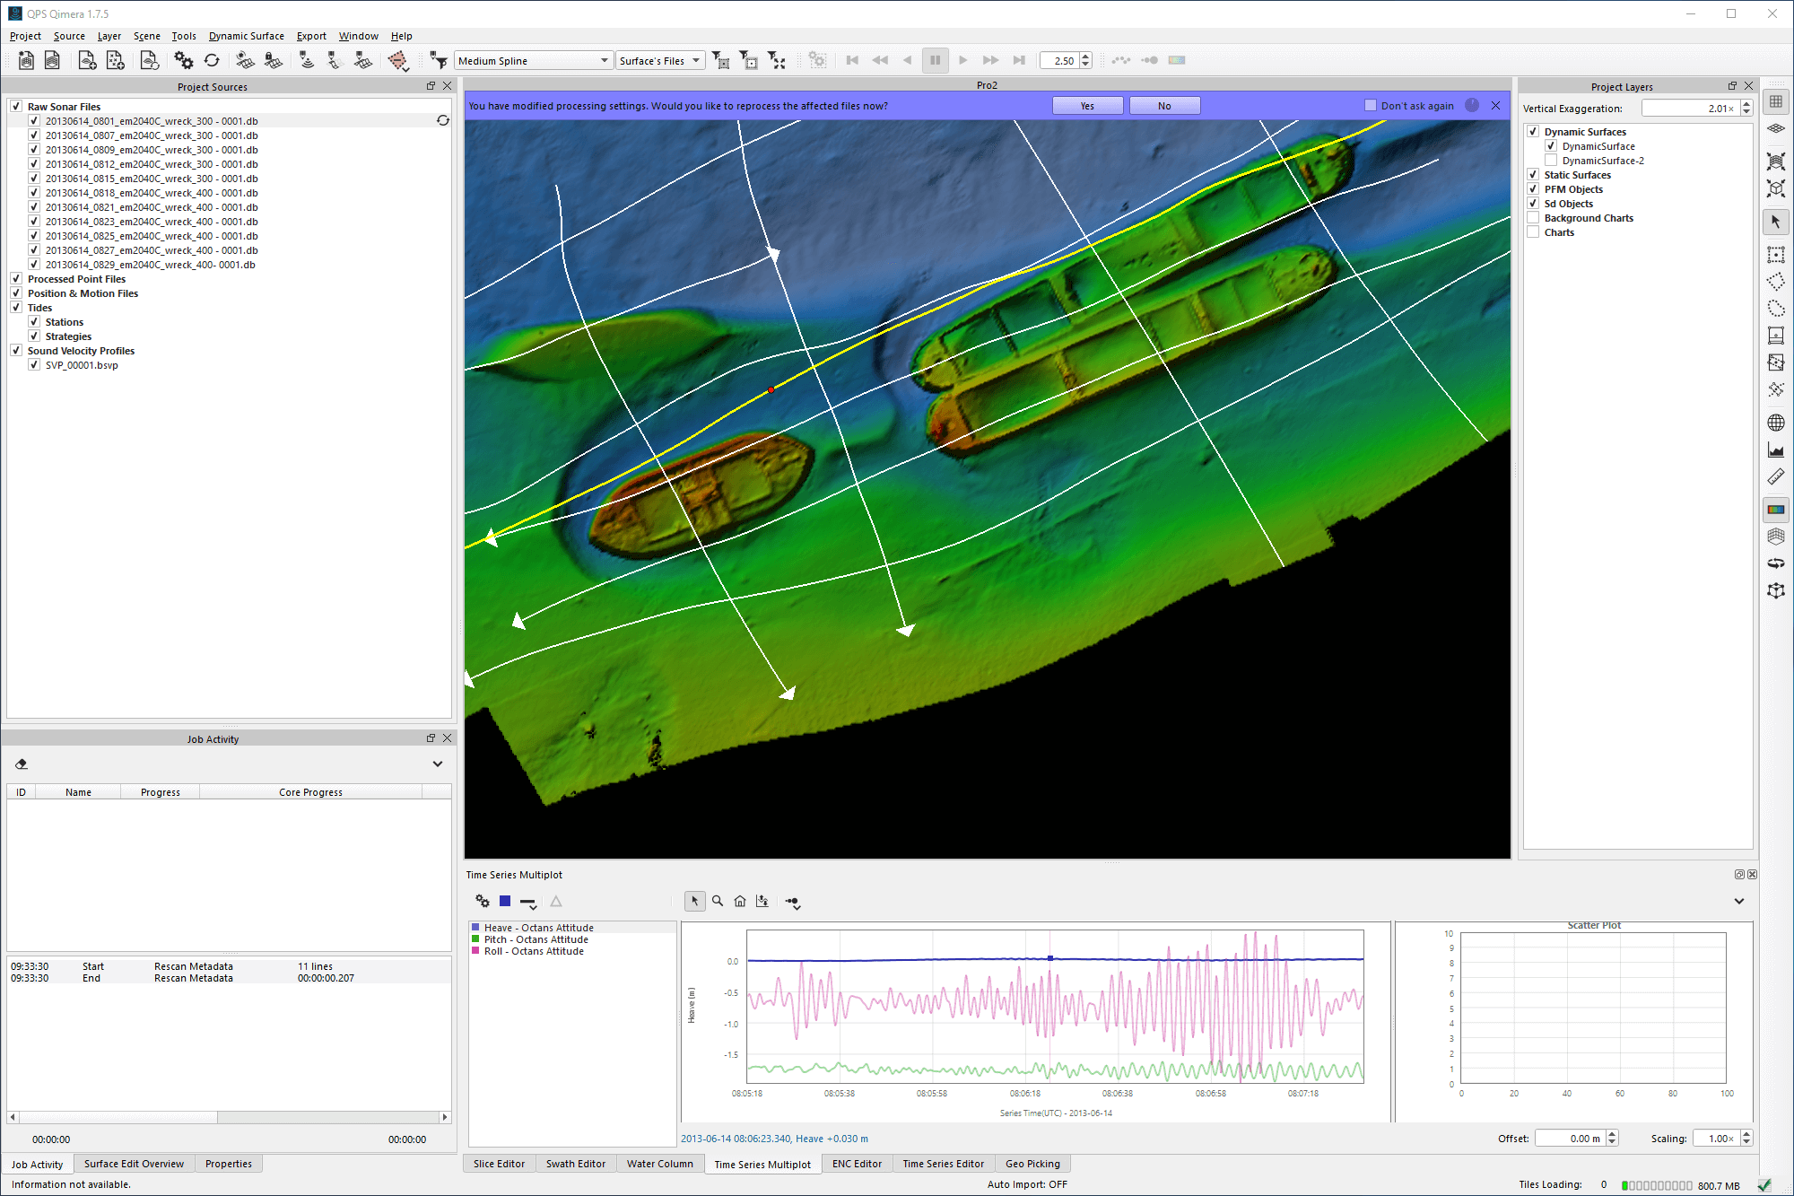Click the zoom magnifier in Time Series Multiplot

(x=718, y=901)
